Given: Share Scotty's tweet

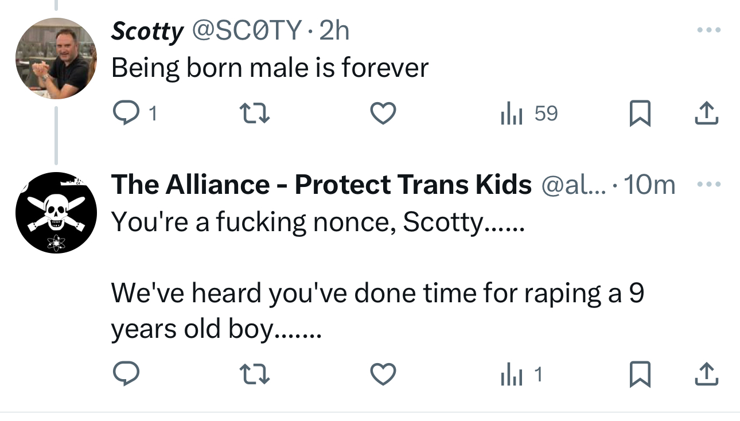Looking at the screenshot, I should tap(707, 114).
